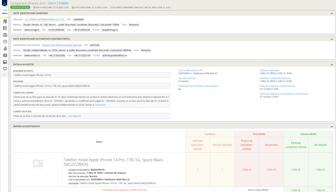Click the product title iPhone 14 Pro 1TB
336x192 pixels.
click(113, 162)
